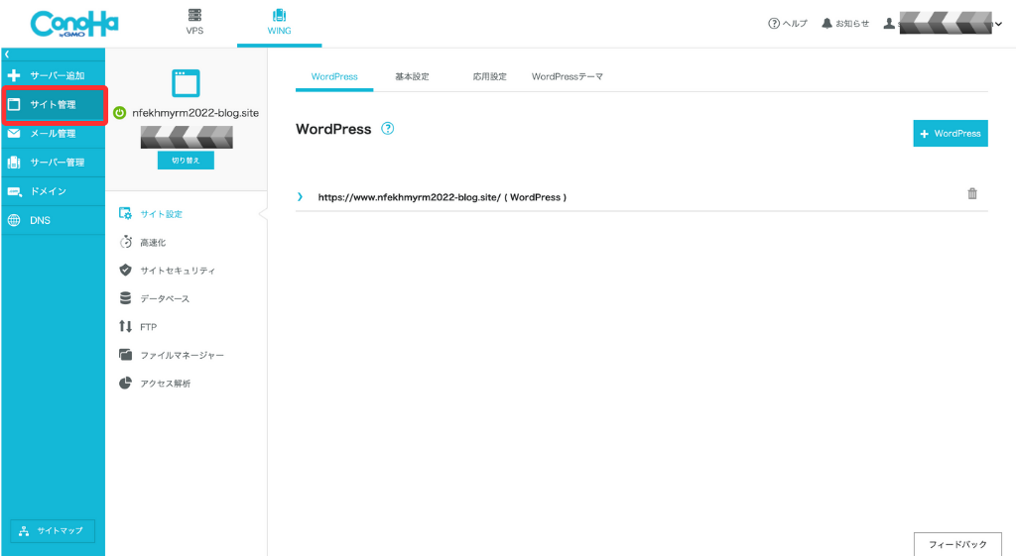Open サイトセキュリティ shield item
The width and height of the screenshot is (1016, 556).
pos(177,271)
